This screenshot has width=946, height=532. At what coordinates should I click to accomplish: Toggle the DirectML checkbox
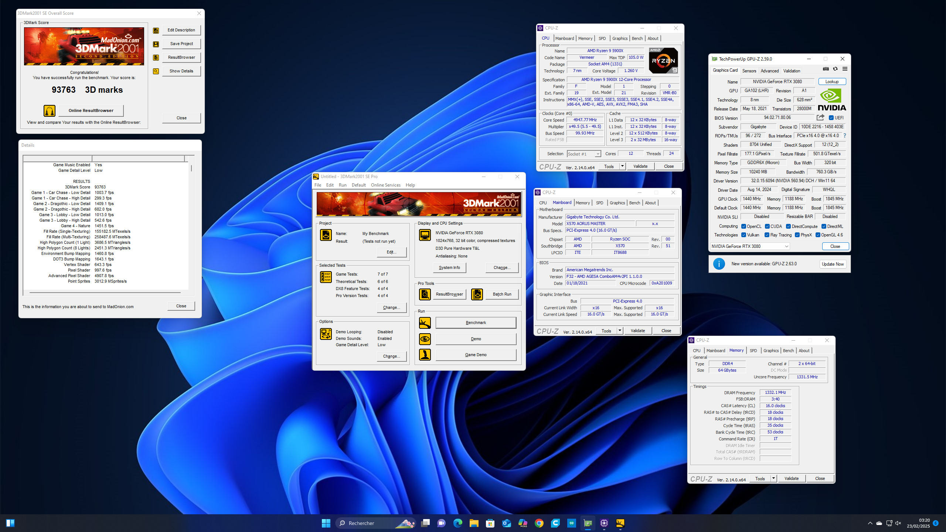click(824, 226)
